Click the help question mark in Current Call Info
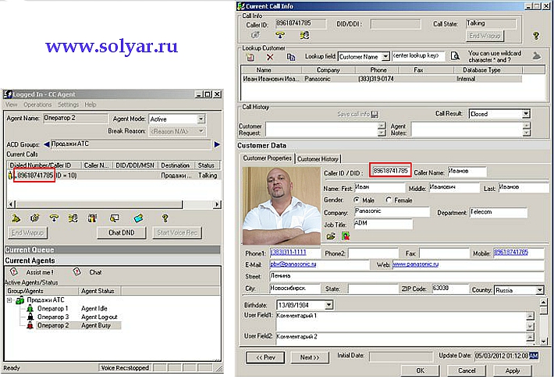 click(x=536, y=35)
